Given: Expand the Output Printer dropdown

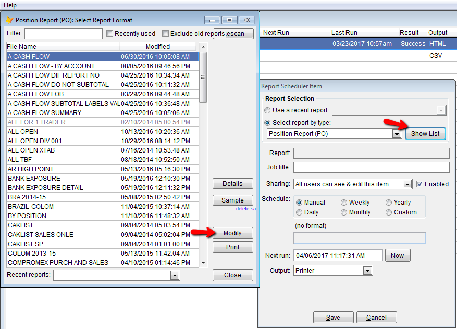Looking at the screenshot, I should click(367, 271).
